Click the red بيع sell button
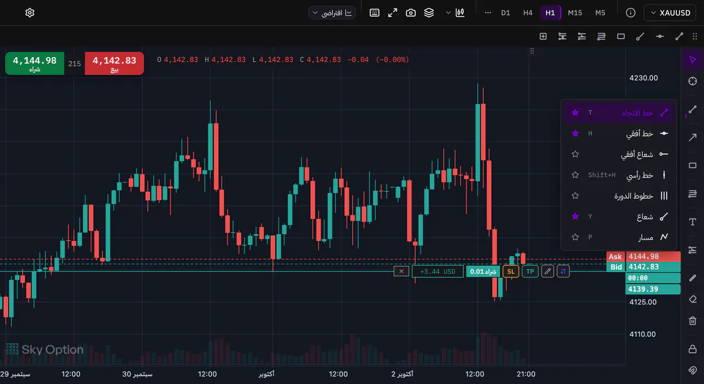Viewport: 704px width, 384px height. click(x=114, y=63)
